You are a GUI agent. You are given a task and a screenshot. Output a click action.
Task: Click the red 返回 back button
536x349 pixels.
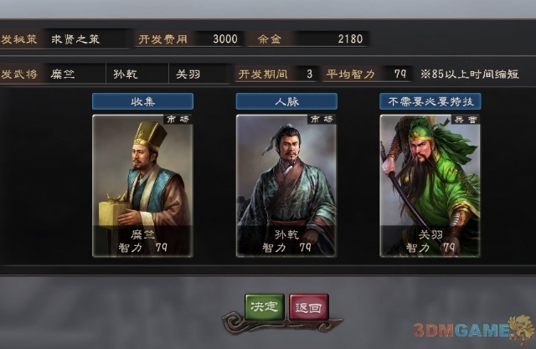pyautogui.click(x=309, y=306)
